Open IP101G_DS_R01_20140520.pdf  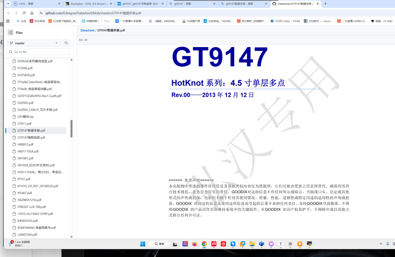[38, 186]
